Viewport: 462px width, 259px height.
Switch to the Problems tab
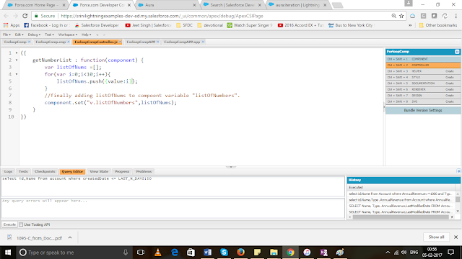click(144, 171)
